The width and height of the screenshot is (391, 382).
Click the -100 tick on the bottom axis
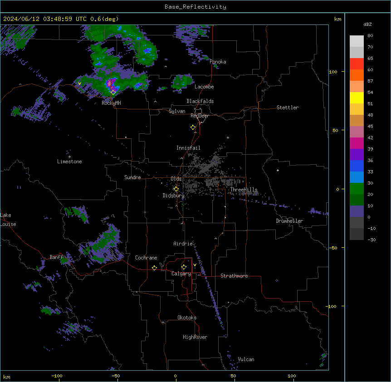click(x=57, y=376)
